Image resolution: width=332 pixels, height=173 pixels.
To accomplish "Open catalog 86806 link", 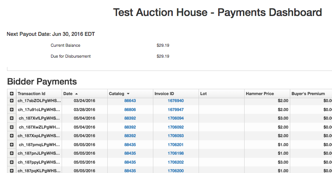I will point(130,109).
